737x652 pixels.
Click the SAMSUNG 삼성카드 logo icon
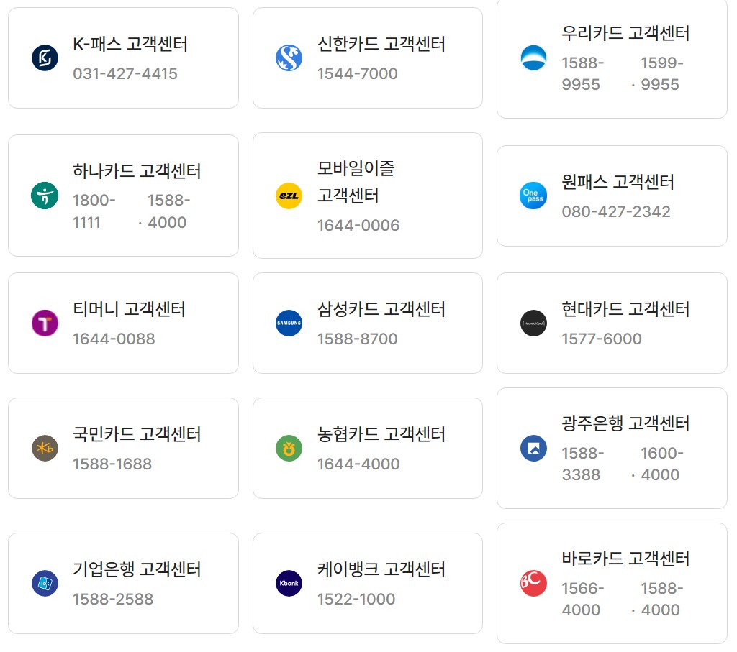click(289, 323)
